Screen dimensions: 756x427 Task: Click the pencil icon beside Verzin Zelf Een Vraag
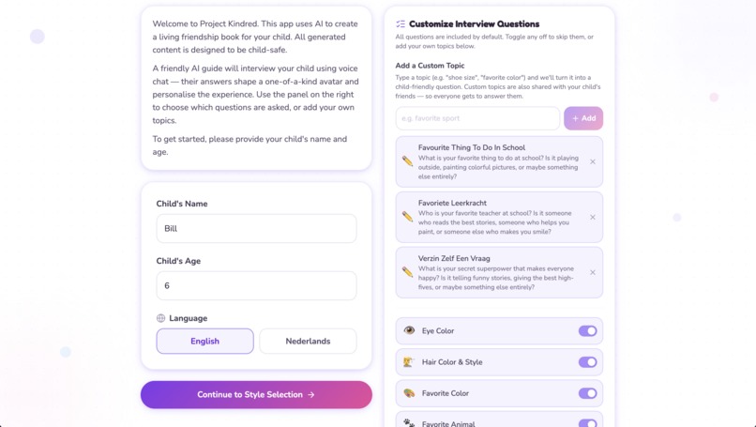tap(407, 272)
